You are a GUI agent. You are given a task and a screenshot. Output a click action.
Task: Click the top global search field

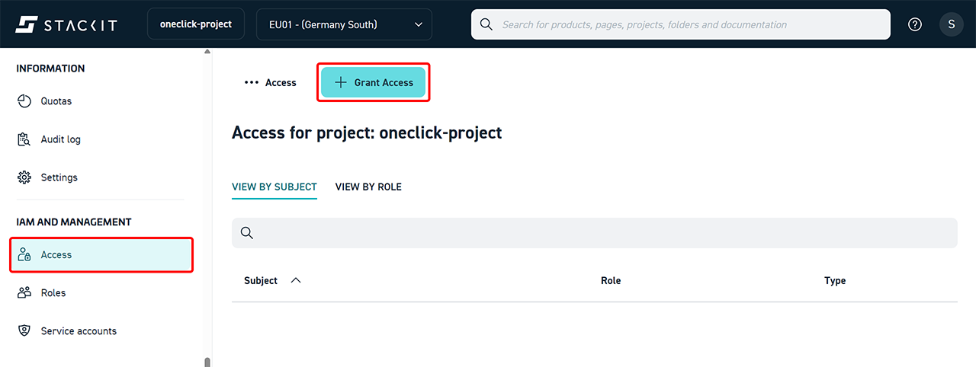[x=686, y=24]
